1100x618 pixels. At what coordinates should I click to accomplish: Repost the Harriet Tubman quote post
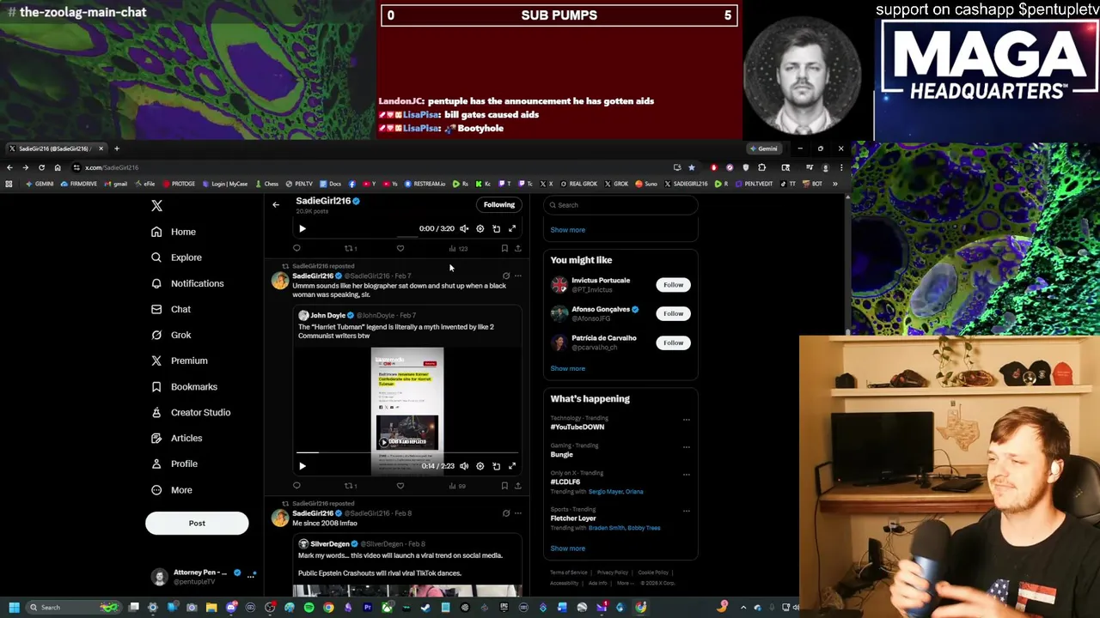351,486
